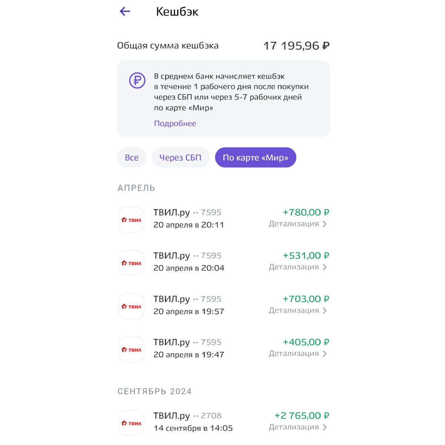Click the +780,00 ₽ cashback amount
Image resolution: width=445 pixels, height=445 pixels.
point(306,212)
